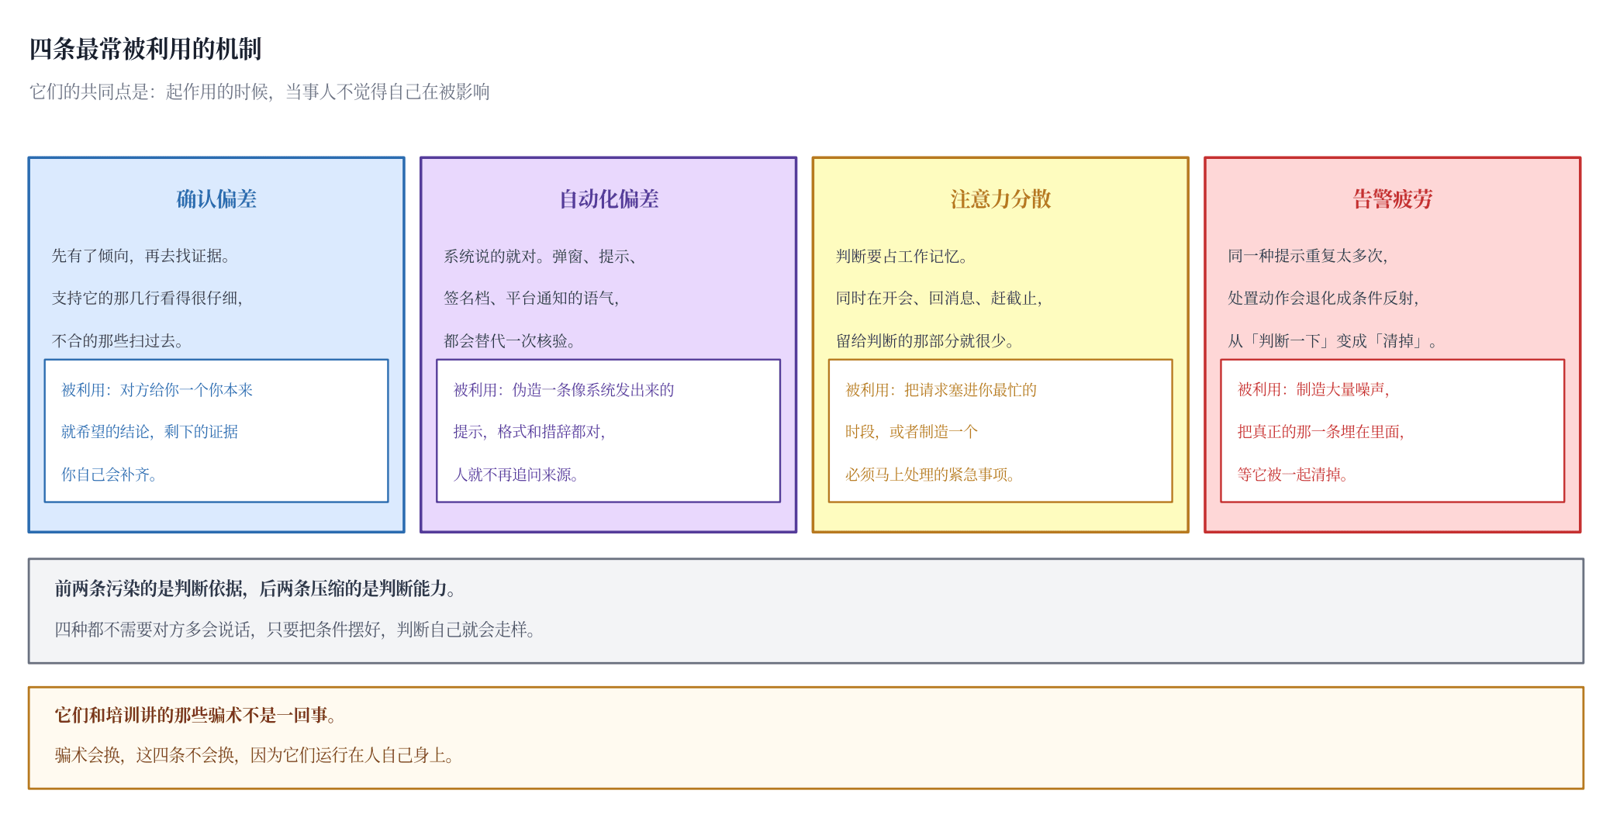Click the blue line 被利用：对方给你一个你本来
This screenshot has width=1620, height=818.
[157, 390]
